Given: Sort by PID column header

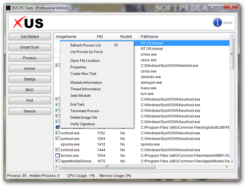Looking at the screenshot, I should point(107,37).
